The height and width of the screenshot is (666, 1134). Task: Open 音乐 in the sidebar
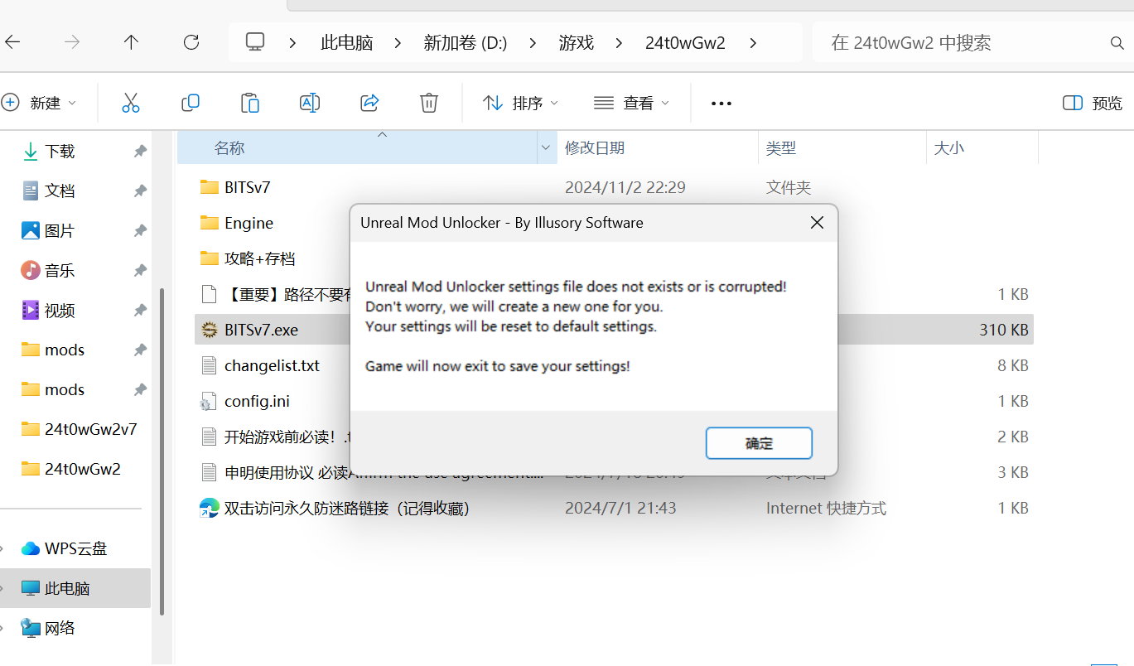[60, 270]
